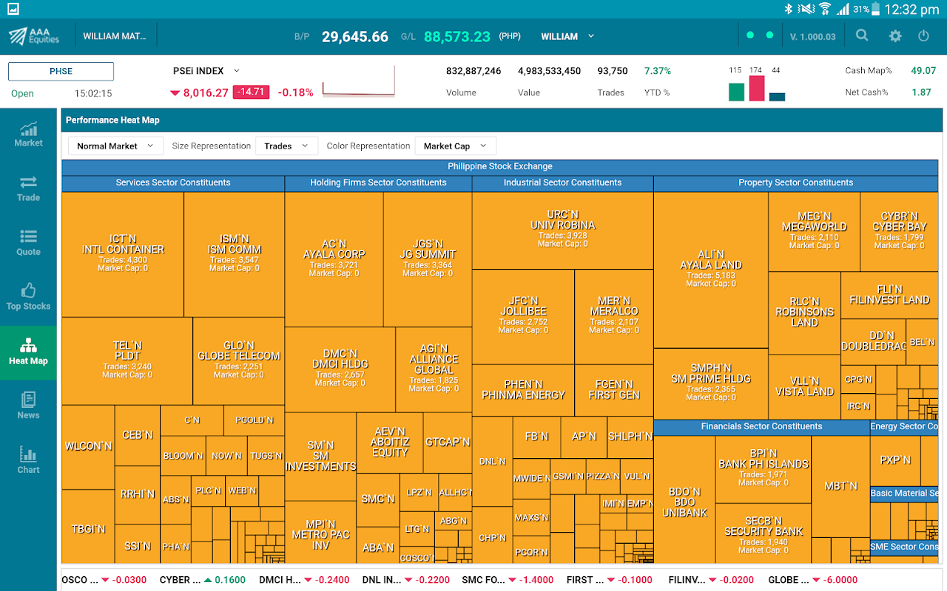Tap the Bluetooth status icon
The image size is (947, 591).
tap(789, 9)
